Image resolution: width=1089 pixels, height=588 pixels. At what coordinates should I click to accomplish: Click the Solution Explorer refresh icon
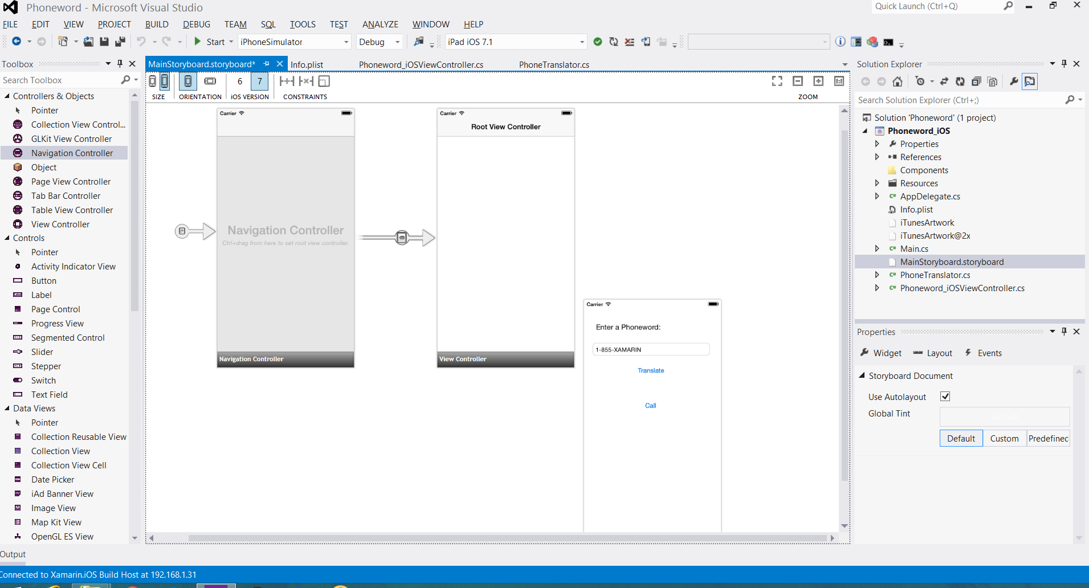(x=960, y=81)
